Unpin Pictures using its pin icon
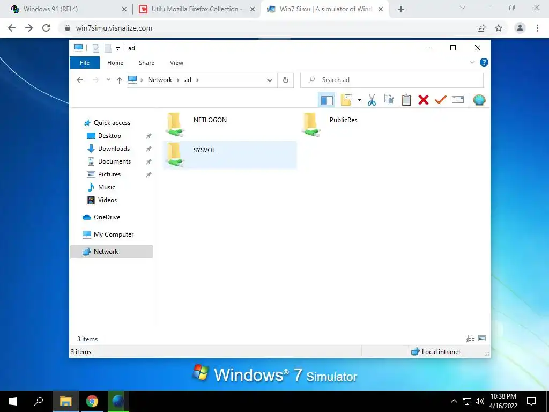The image size is (549, 412). (x=149, y=174)
